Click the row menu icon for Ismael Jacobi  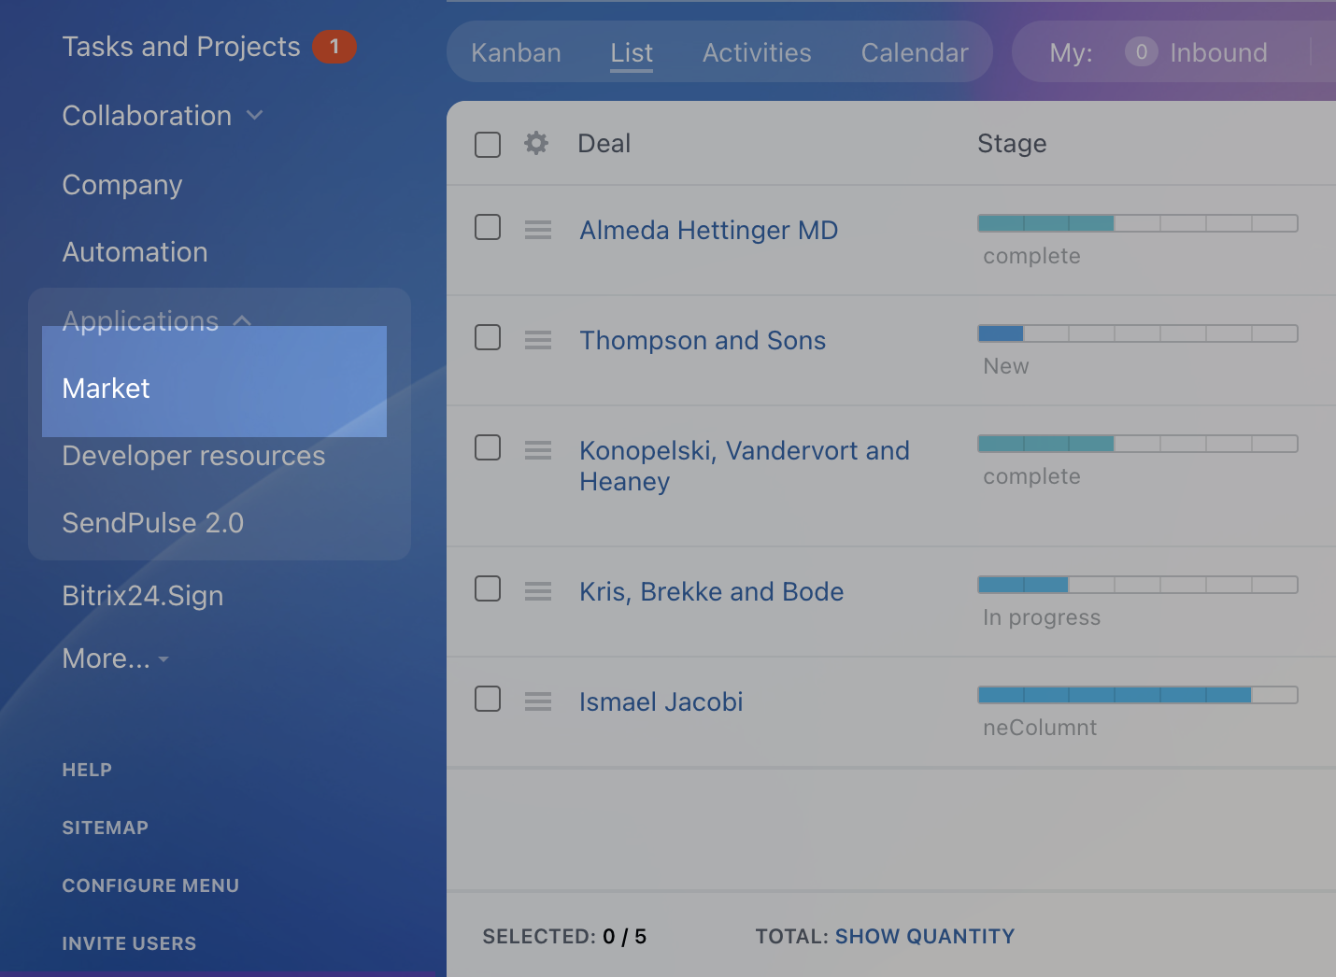[x=538, y=701]
